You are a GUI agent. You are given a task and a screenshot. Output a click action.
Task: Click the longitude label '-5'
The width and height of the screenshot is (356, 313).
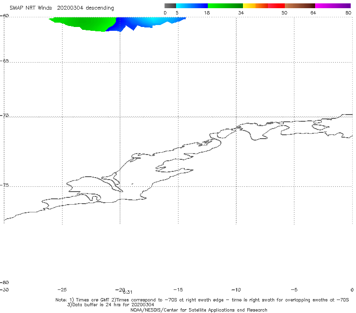click(x=294, y=289)
